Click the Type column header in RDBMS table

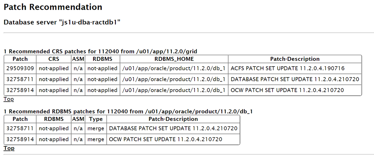(x=96, y=119)
